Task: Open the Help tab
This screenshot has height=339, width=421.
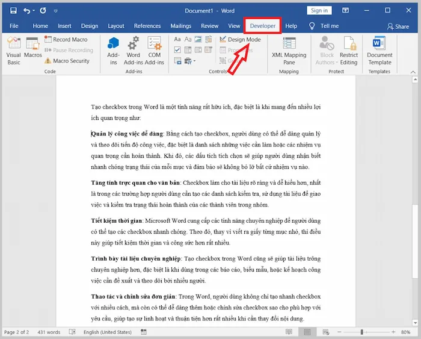Action: coord(291,26)
